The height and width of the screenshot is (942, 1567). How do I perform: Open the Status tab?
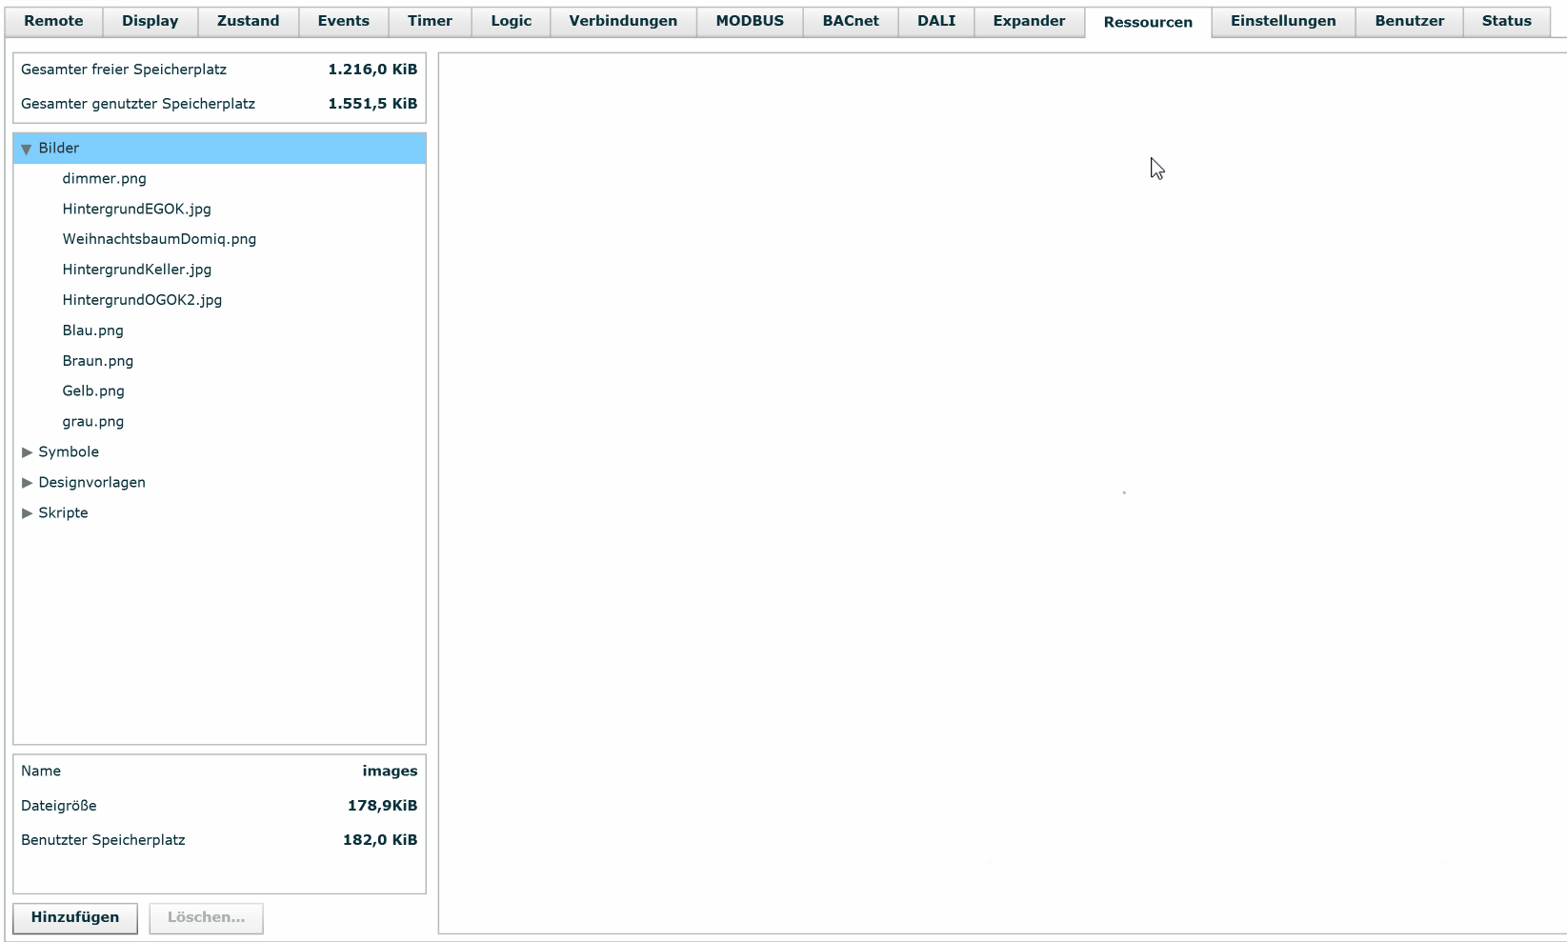point(1506,21)
